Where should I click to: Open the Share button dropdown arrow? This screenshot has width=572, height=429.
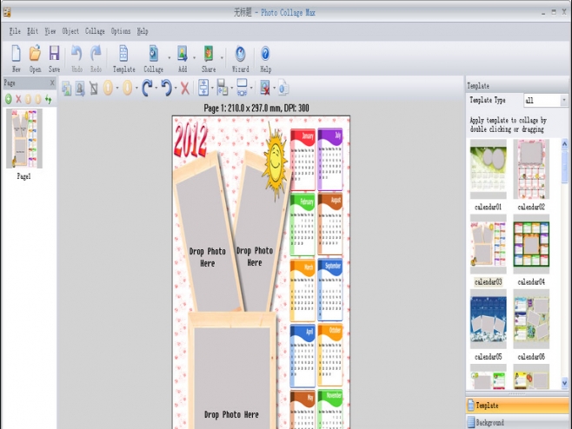point(221,57)
